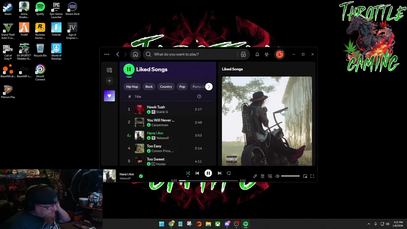Open lyrics microphone icon
The height and width of the screenshot is (229, 407).
pyautogui.click(x=255, y=176)
